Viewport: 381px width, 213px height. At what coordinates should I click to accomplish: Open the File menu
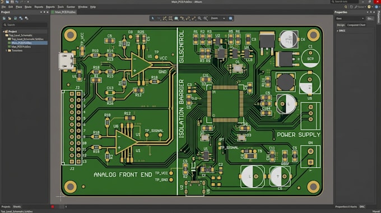tap(3, 7)
